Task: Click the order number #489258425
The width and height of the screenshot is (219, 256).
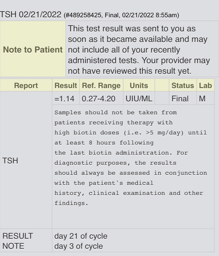Action: [x=84, y=15]
